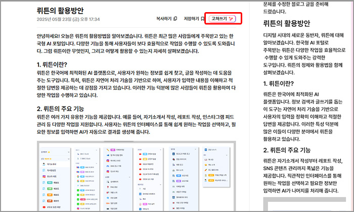Click left article heading 1. 뤼튼이란?
This screenshot has height=212, width=354.
[x=52, y=65]
